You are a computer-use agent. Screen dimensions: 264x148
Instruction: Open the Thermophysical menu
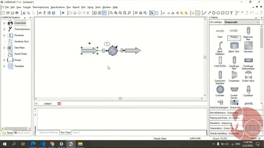[x=40, y=7]
